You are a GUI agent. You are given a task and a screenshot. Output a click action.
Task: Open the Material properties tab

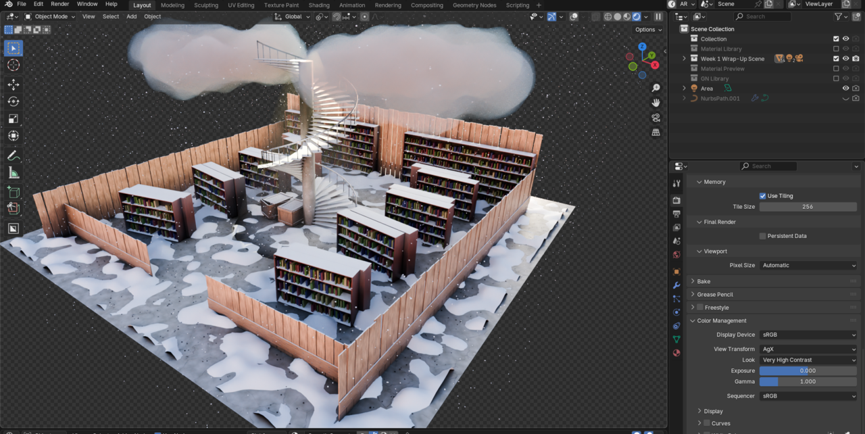pos(676,353)
